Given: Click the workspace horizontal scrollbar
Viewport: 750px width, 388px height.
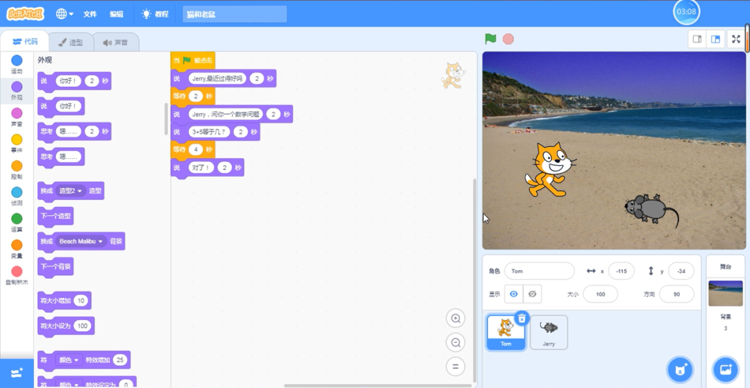Looking at the screenshot, I should pyautogui.click(x=378, y=385).
